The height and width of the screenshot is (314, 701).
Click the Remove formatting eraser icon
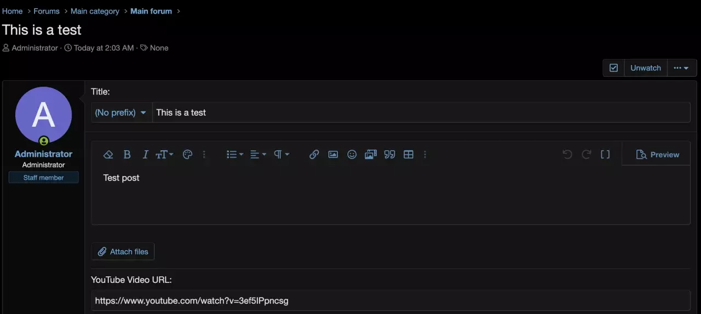pos(108,155)
